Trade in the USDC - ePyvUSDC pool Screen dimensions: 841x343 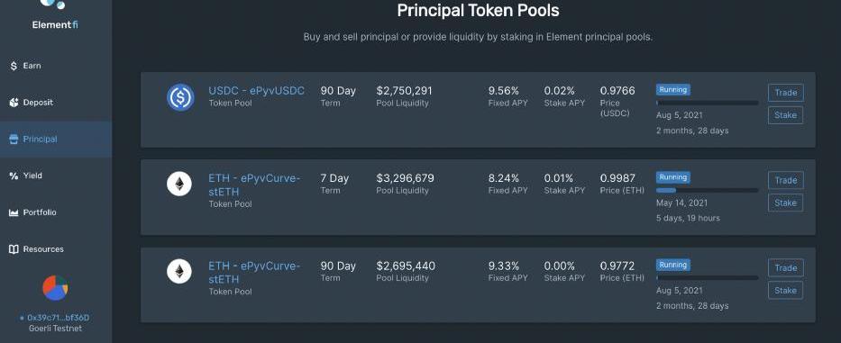tap(786, 93)
